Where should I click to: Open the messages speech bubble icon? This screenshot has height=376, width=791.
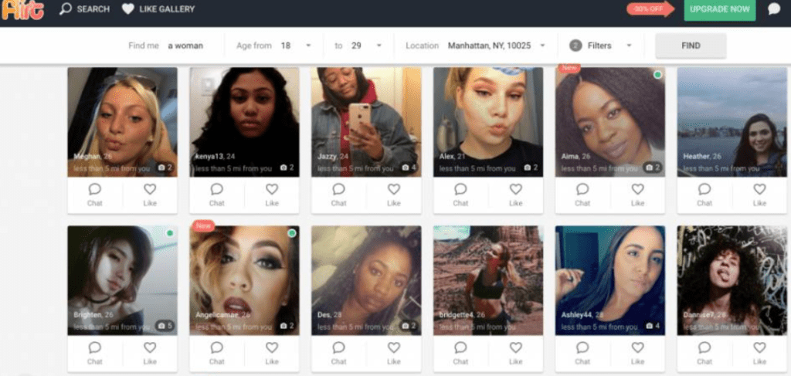pos(774,9)
